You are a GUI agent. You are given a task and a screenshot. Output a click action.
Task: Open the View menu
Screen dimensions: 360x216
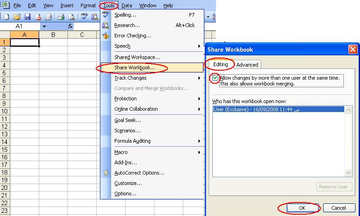click(x=48, y=5)
